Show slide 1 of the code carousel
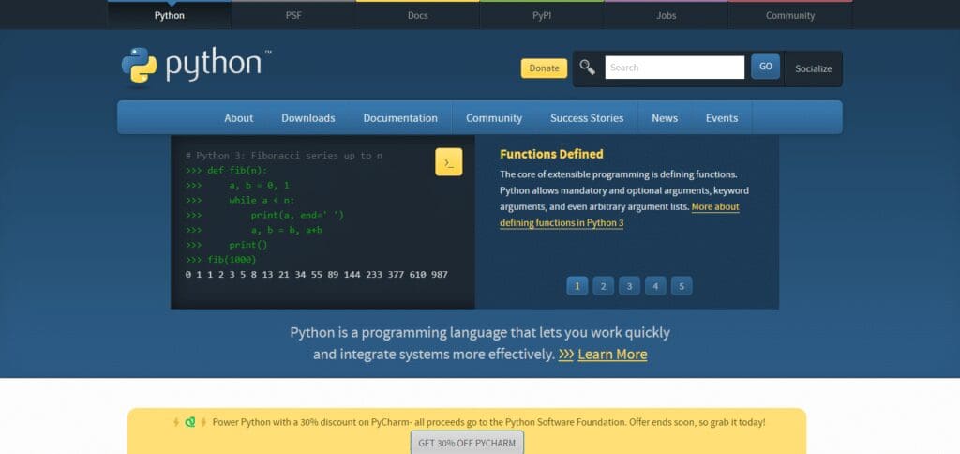 coord(577,286)
